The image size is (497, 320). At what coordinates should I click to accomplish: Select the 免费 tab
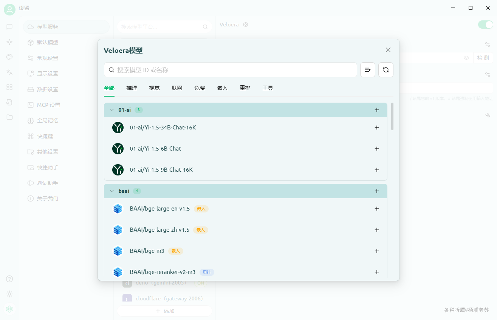[200, 88]
